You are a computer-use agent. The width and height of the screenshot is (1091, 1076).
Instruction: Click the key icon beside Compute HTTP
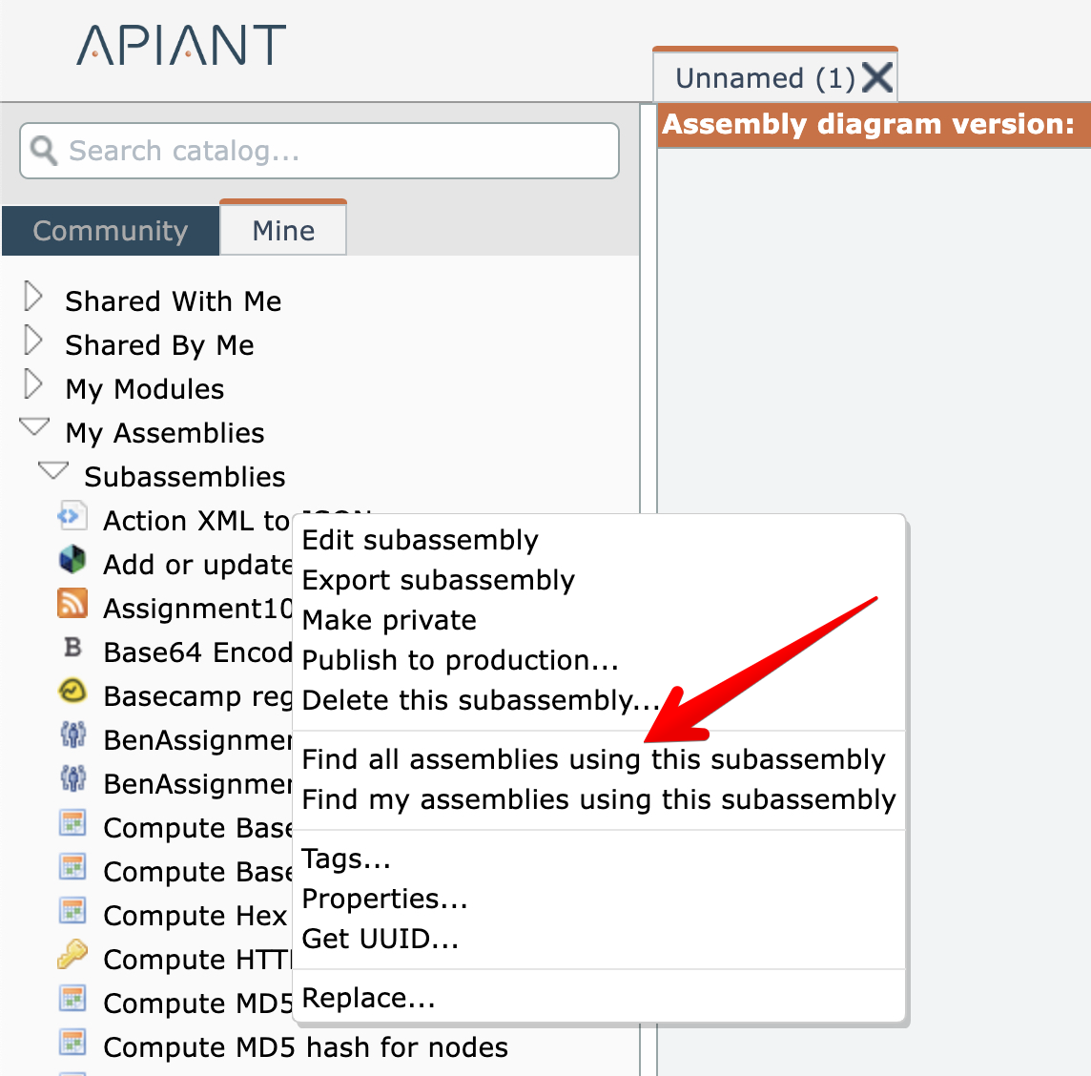(72, 954)
